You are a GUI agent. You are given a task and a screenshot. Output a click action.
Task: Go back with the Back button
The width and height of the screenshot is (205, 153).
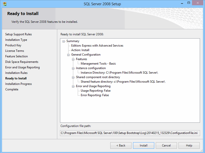tap(121, 145)
